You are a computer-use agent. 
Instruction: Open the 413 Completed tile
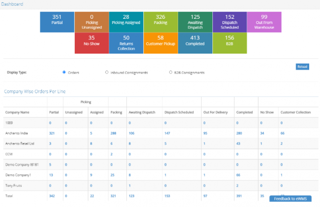pyautogui.click(x=195, y=43)
